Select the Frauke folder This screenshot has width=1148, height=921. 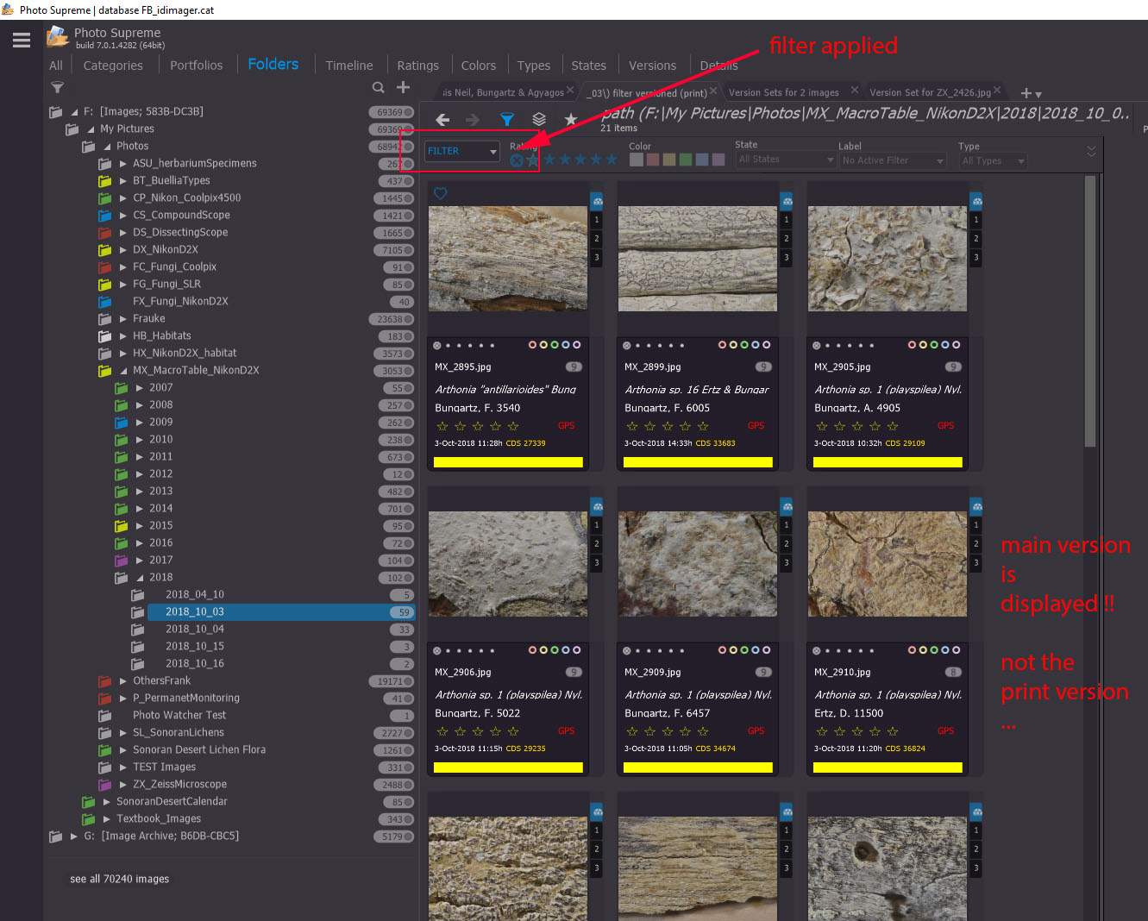pyautogui.click(x=149, y=319)
